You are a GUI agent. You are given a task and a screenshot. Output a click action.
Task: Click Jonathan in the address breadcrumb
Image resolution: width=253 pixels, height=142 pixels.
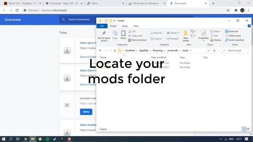(130, 50)
